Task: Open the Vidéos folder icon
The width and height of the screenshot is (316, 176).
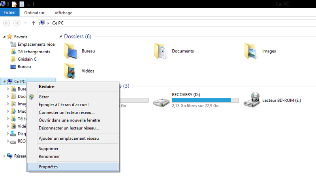Action: point(70,71)
